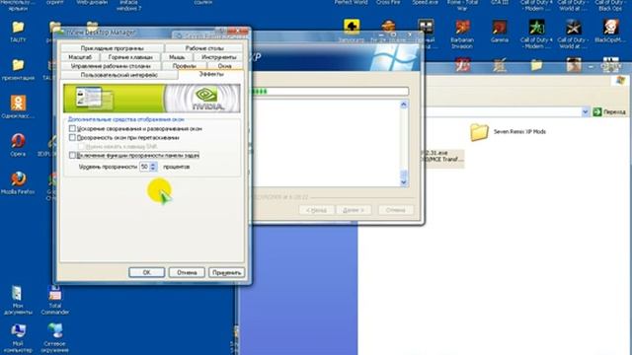Switch to the Горячие клавиши tab

(x=130, y=57)
